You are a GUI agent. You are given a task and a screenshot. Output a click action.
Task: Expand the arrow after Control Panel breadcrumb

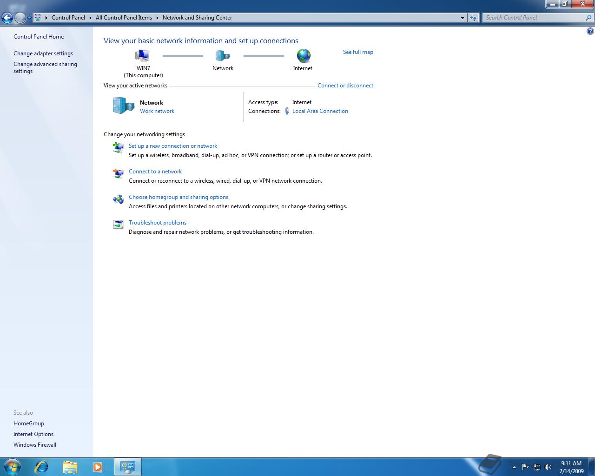[x=90, y=18]
